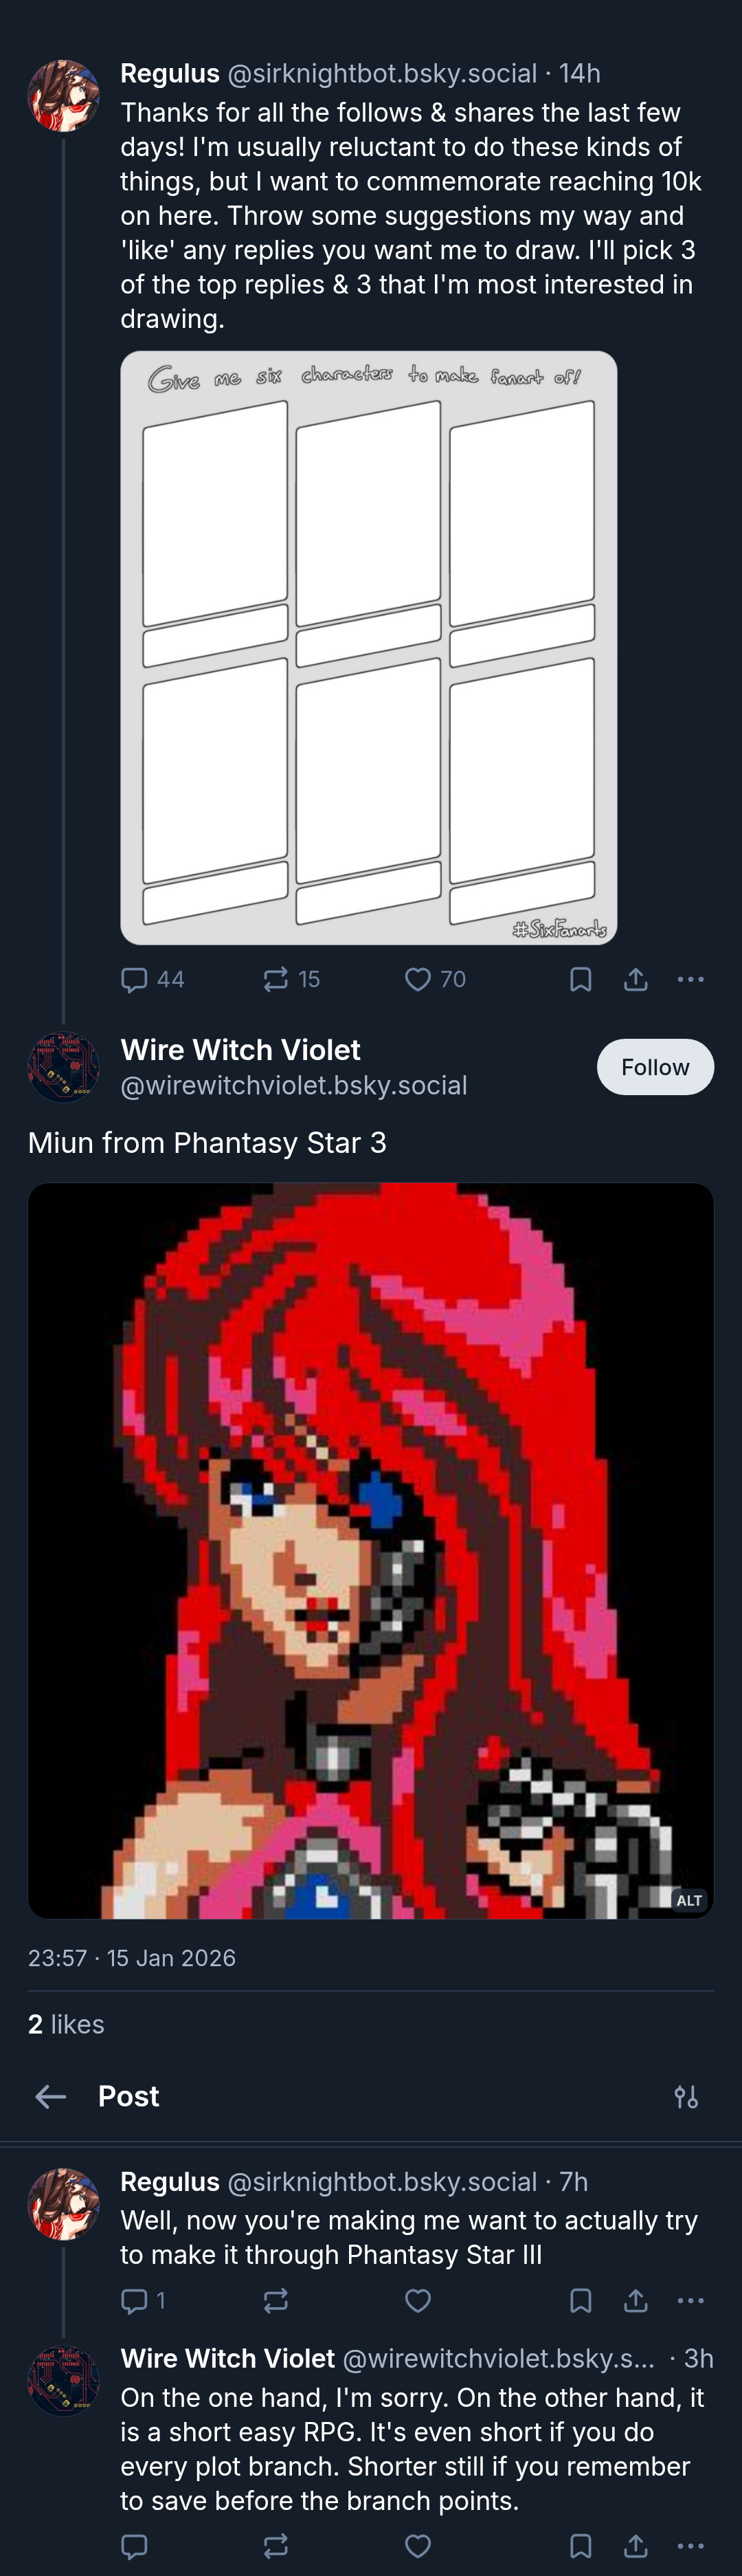Bookmark Wire Witch Violet's 3h comment
742x2576 pixels.
pos(580,2546)
